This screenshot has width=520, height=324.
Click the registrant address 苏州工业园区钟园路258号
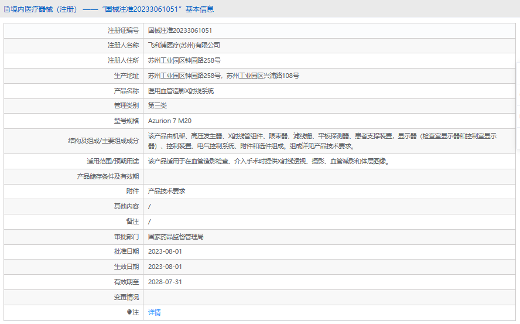point(184,60)
